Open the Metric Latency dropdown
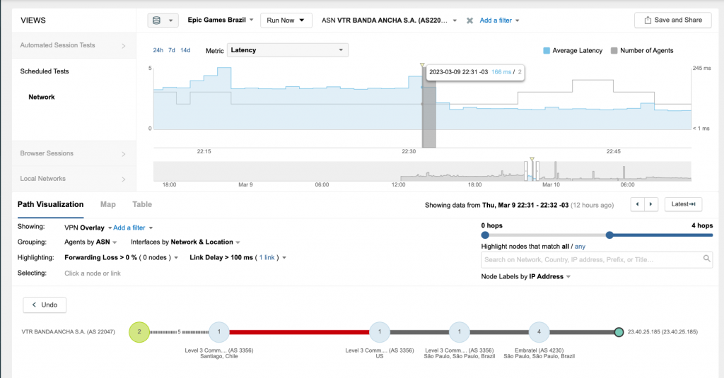724x378 pixels. click(288, 50)
